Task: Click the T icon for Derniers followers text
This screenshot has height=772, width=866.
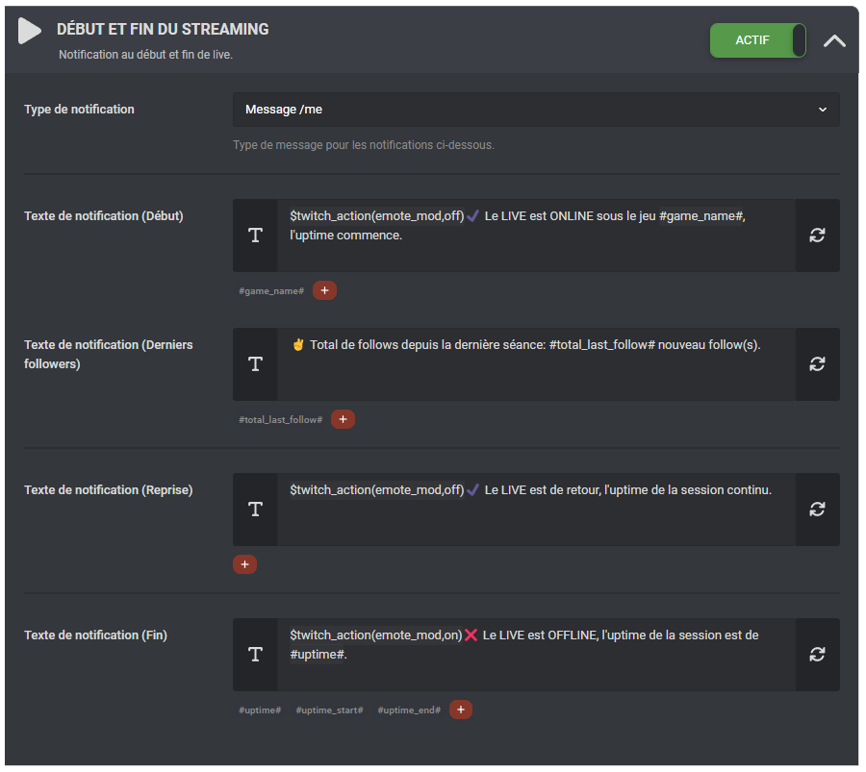Action: [255, 364]
